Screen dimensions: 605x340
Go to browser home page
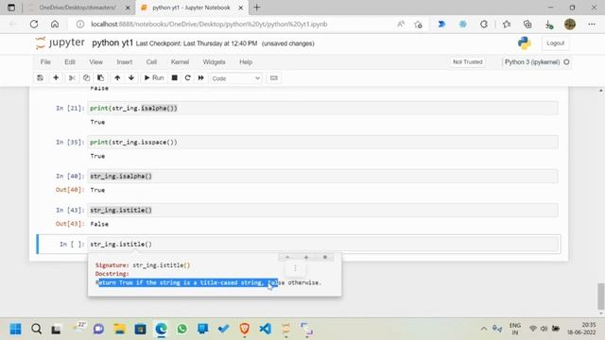55,24
